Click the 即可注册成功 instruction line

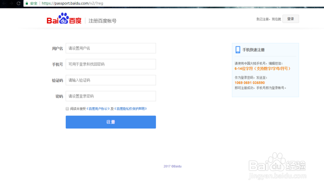pos(260,88)
